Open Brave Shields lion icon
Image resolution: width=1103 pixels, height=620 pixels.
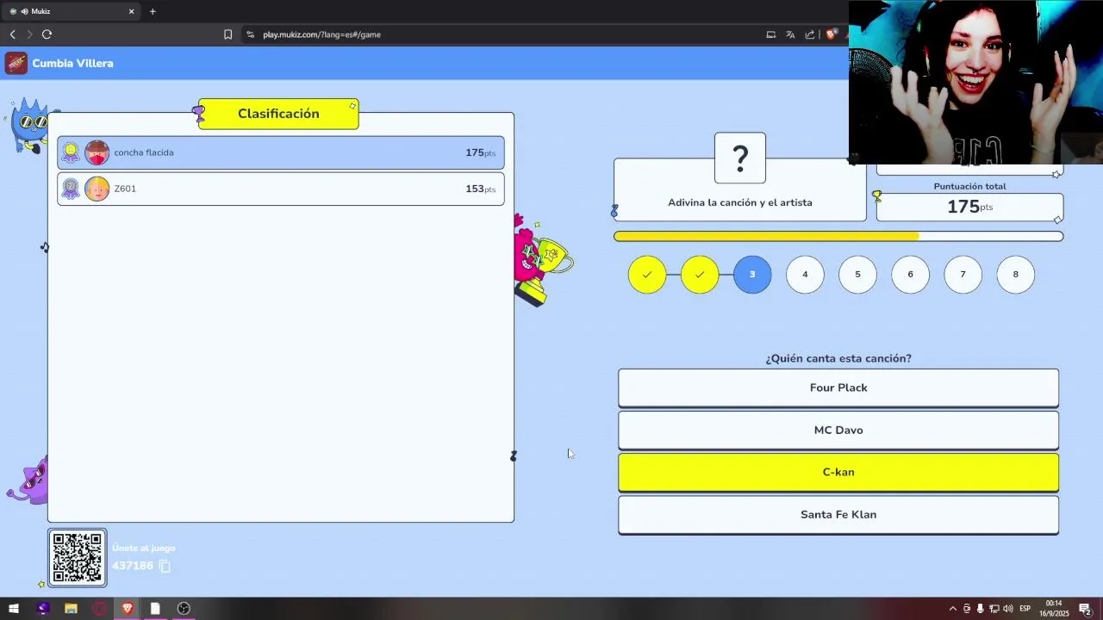click(x=831, y=34)
